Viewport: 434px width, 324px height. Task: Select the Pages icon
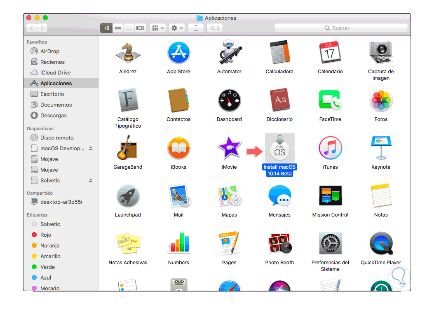pyautogui.click(x=229, y=244)
